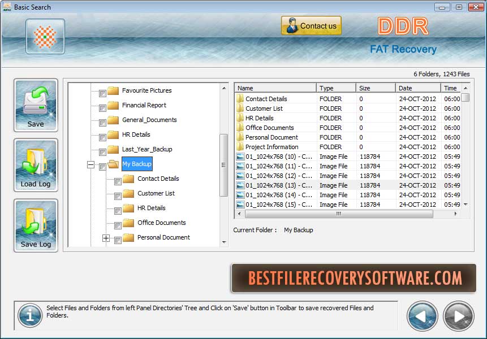Image resolution: width=487 pixels, height=339 pixels.
Task: Expand the Personal Document tree node
Action: click(x=106, y=238)
